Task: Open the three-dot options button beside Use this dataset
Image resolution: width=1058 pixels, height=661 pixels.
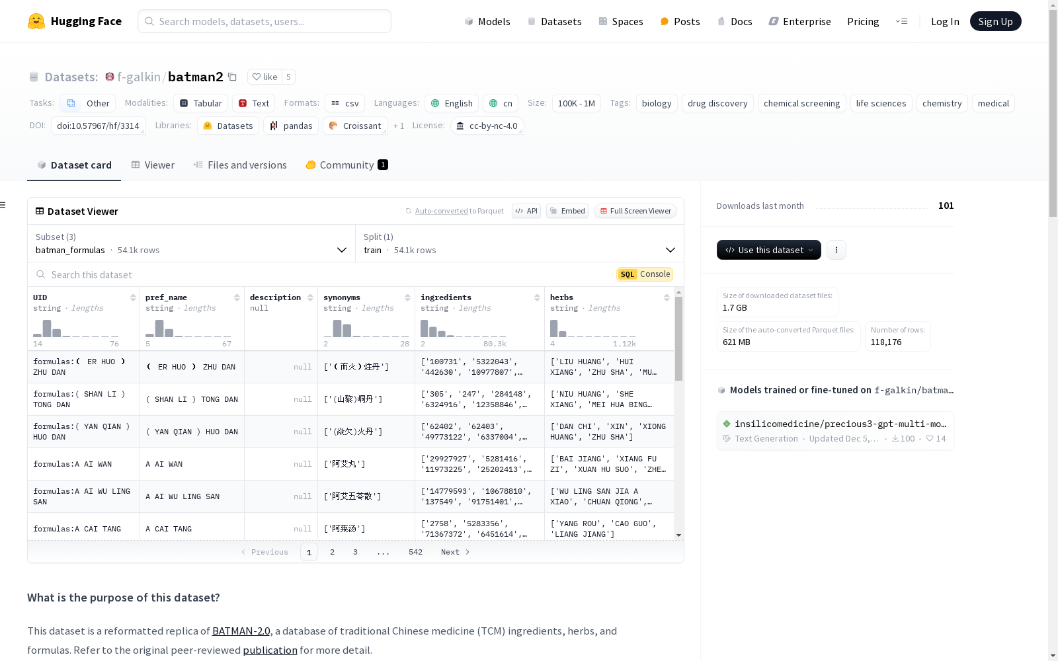Action: 836,250
